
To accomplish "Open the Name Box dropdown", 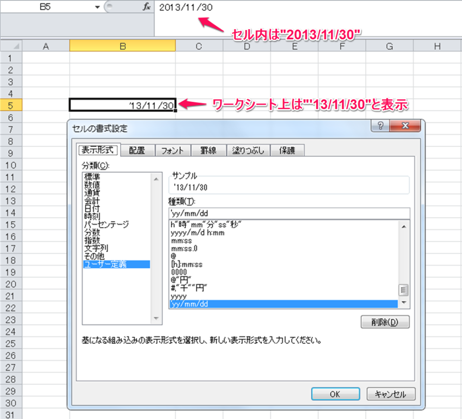I will coord(97,6).
